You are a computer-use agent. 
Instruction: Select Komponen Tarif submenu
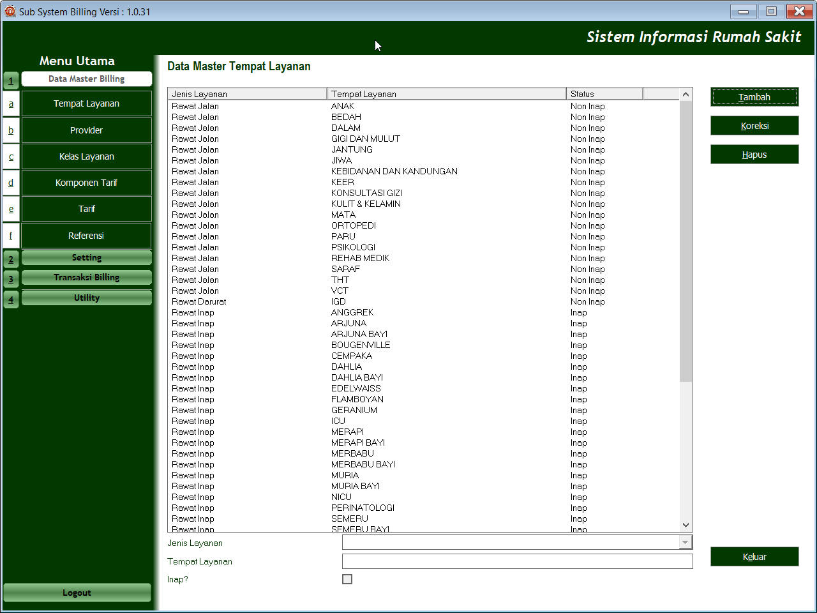[87, 183]
